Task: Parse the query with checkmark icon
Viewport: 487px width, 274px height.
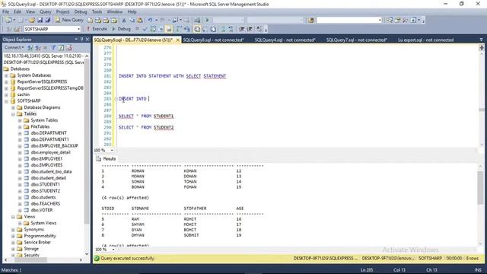Action: coord(145,29)
